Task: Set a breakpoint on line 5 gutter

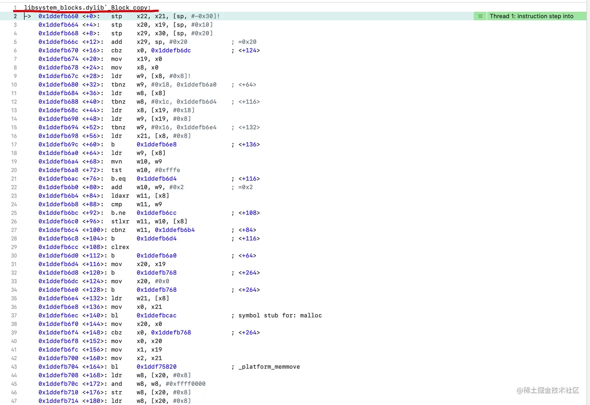Action: [15, 42]
